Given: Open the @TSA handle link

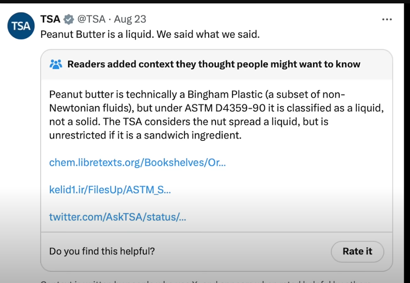Looking at the screenshot, I should click(x=91, y=19).
